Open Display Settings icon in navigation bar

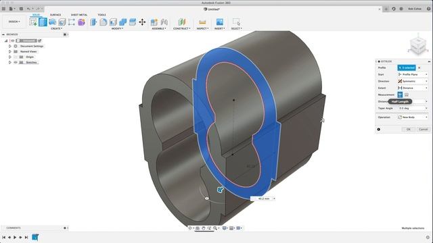pyautogui.click(x=225, y=228)
